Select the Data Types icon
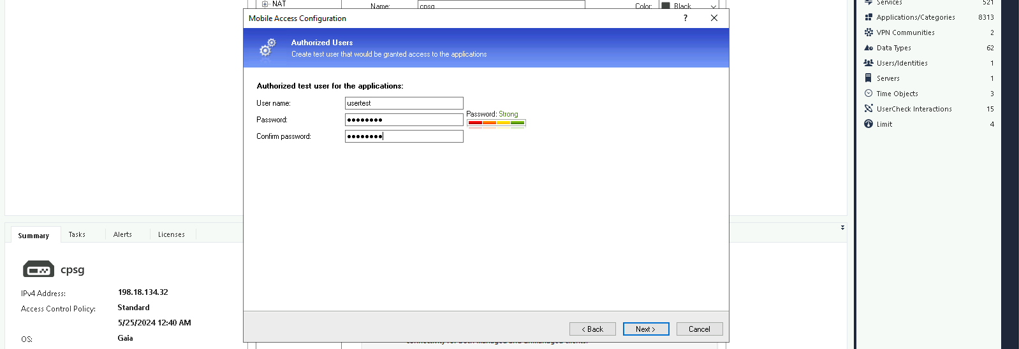The height and width of the screenshot is (349, 1019). tap(869, 48)
